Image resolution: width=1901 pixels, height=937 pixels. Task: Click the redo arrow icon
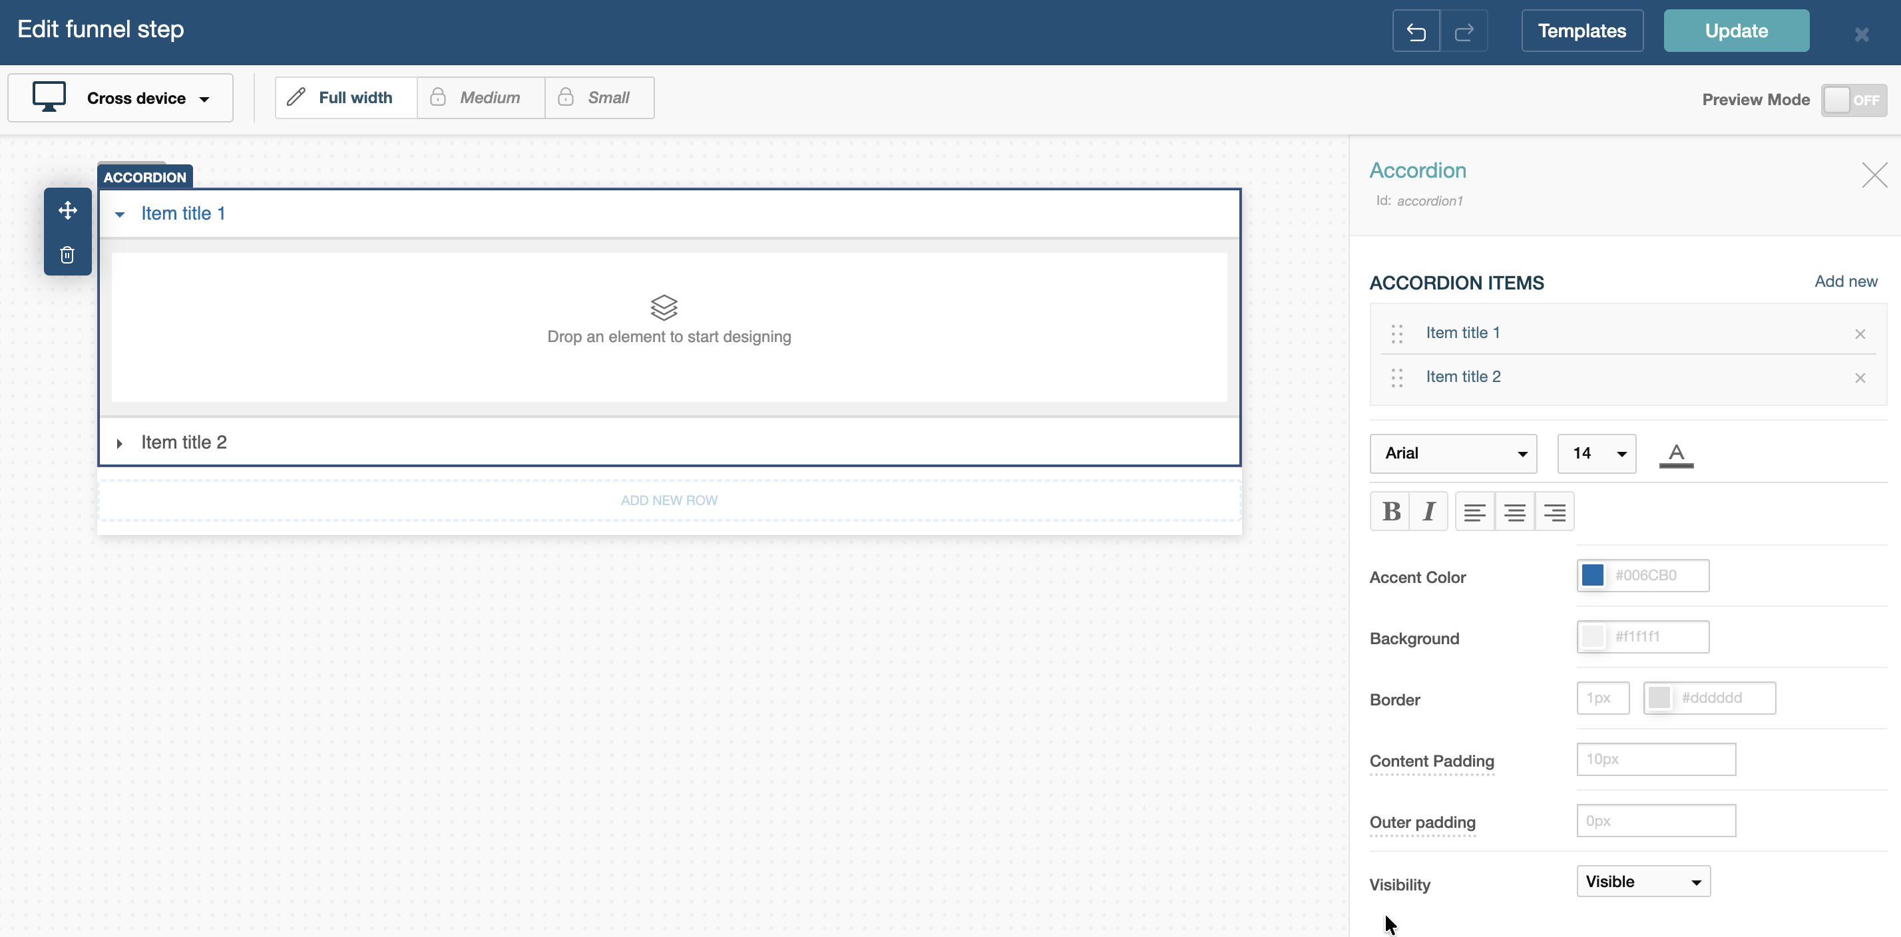[x=1464, y=31]
